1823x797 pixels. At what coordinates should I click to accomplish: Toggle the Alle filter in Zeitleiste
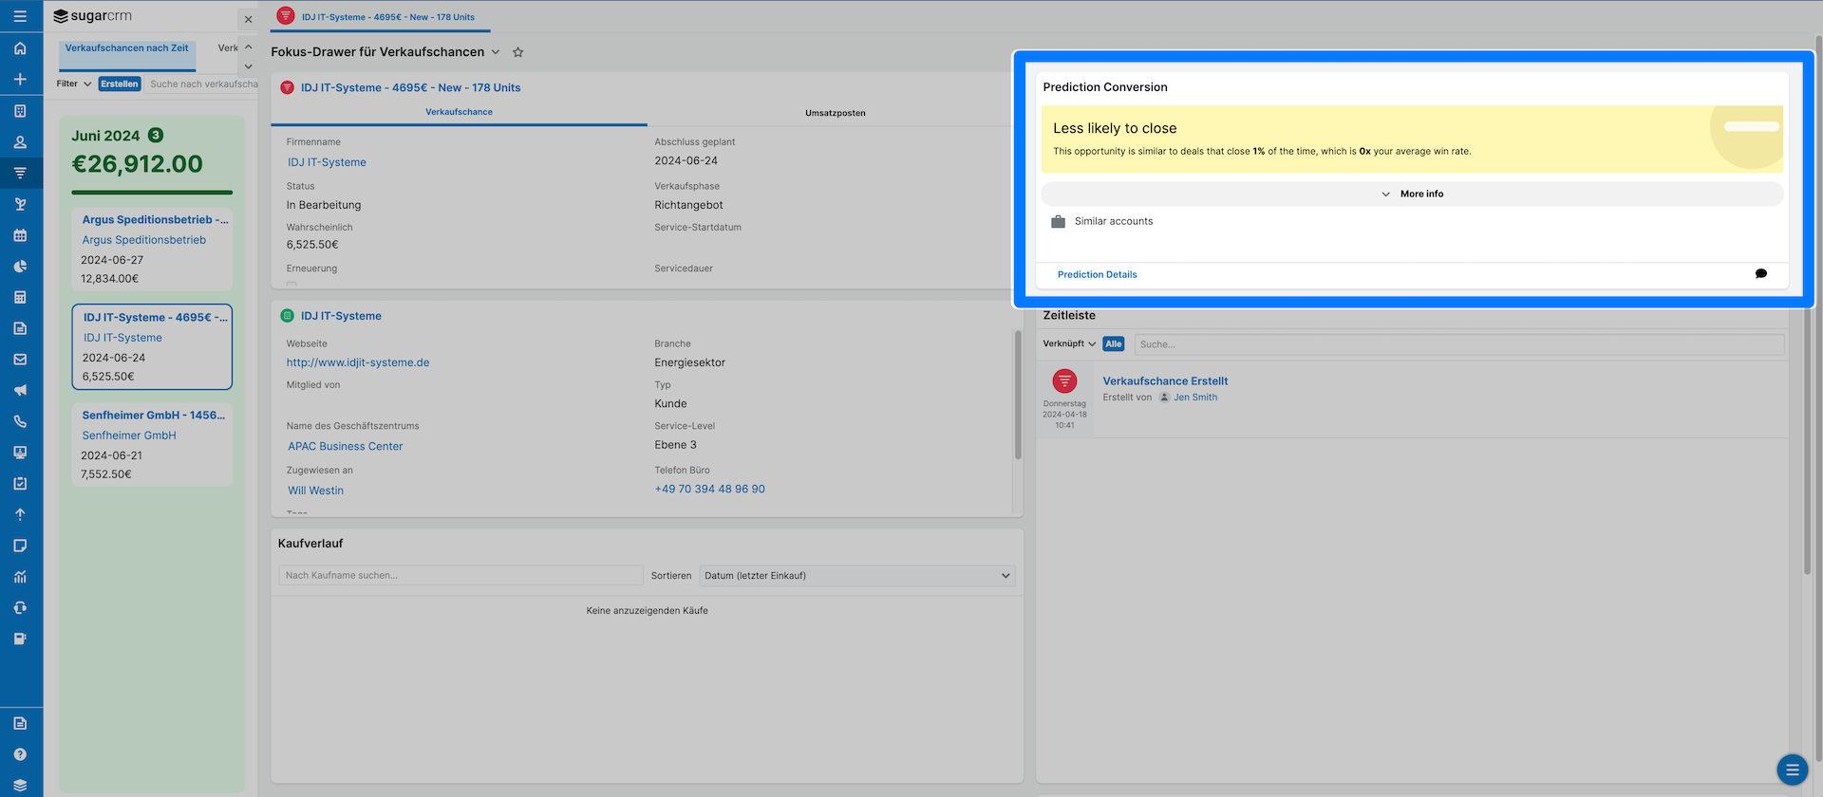1114,343
